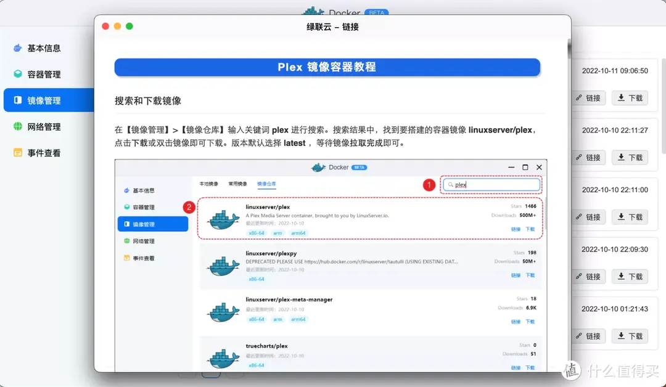The width and height of the screenshot is (666, 387).
Task: Click 链接 under 2022-10-10 01:21:43
Action: pos(588,336)
